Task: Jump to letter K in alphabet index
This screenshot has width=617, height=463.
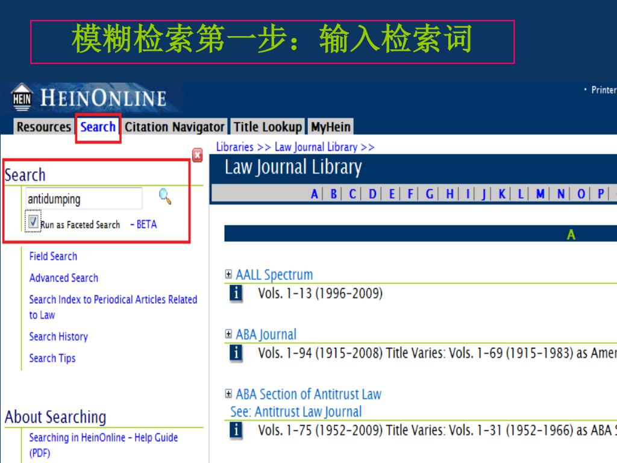Action: point(502,194)
